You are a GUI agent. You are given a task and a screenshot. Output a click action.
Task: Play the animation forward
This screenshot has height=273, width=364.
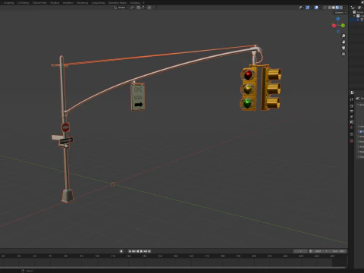click(141, 251)
